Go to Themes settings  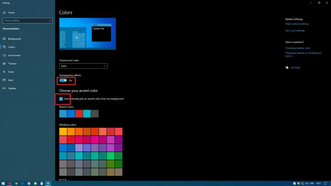pyautogui.click(x=12, y=64)
